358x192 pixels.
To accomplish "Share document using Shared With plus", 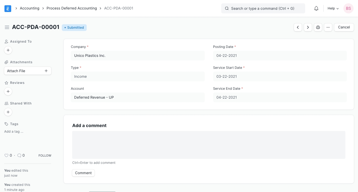I will [8, 112].
